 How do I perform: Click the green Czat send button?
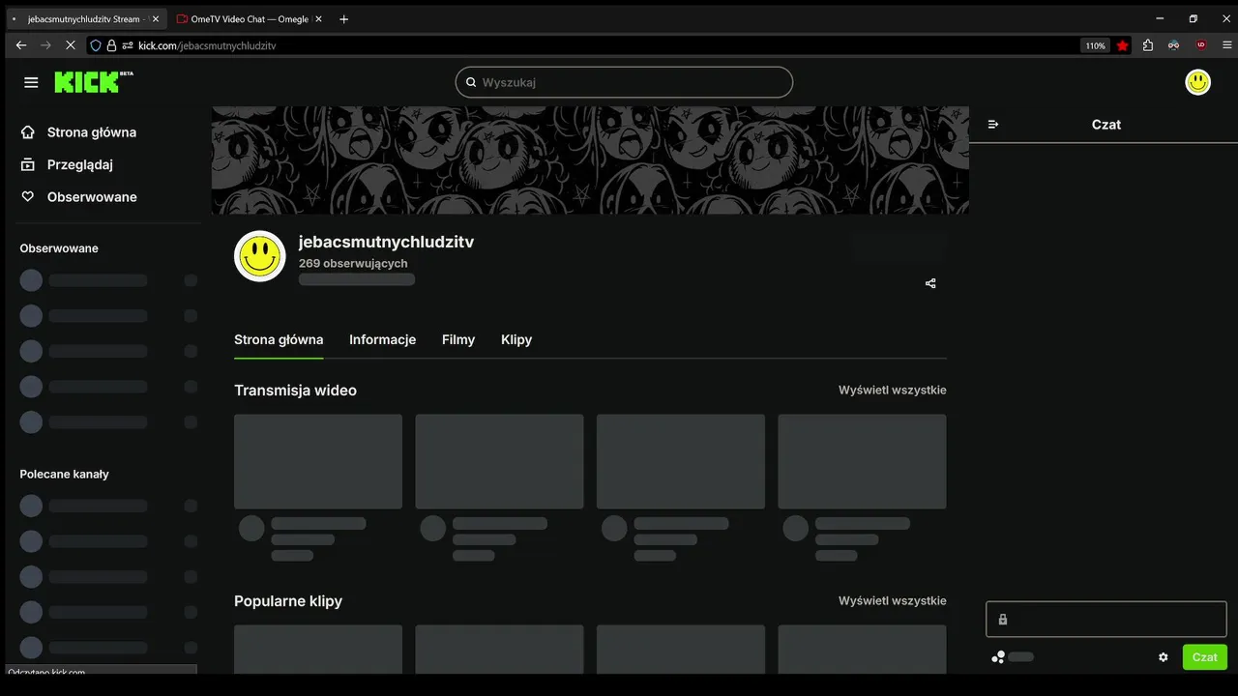point(1204,657)
